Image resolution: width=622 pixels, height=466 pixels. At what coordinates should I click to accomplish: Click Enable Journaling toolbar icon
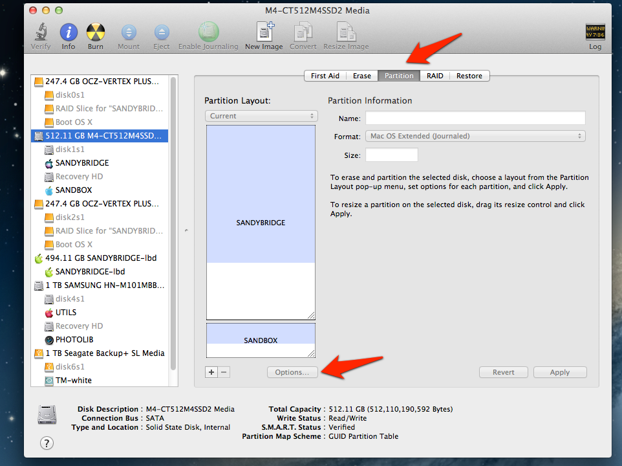point(208,32)
